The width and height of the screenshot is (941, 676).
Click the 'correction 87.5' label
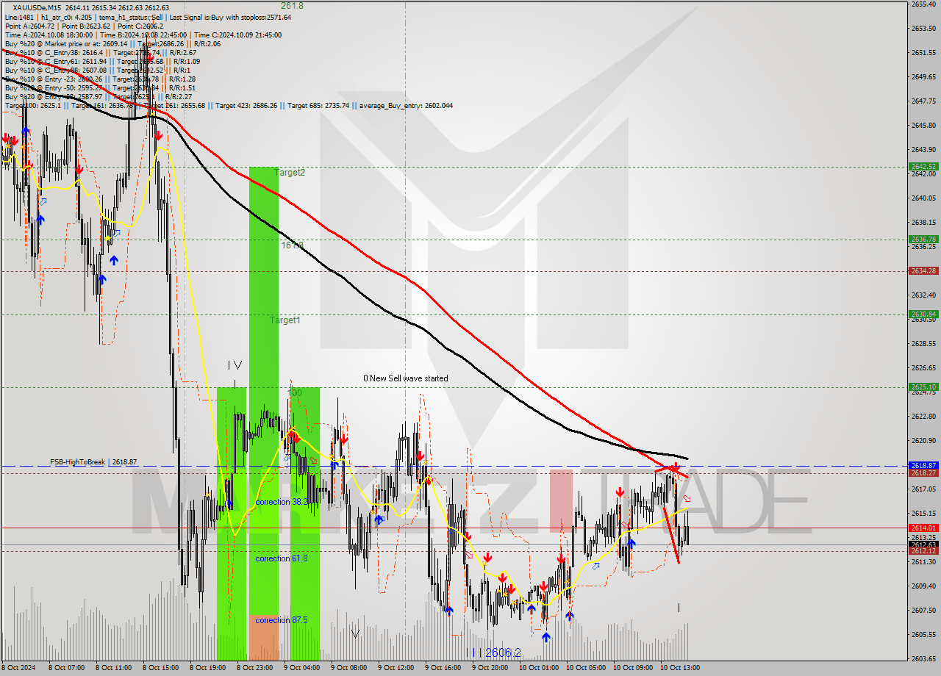pyautogui.click(x=282, y=620)
